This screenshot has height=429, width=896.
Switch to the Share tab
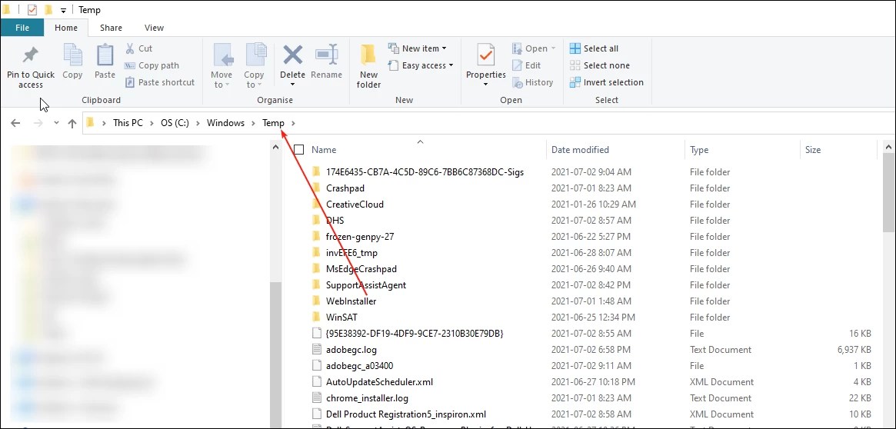tap(111, 28)
